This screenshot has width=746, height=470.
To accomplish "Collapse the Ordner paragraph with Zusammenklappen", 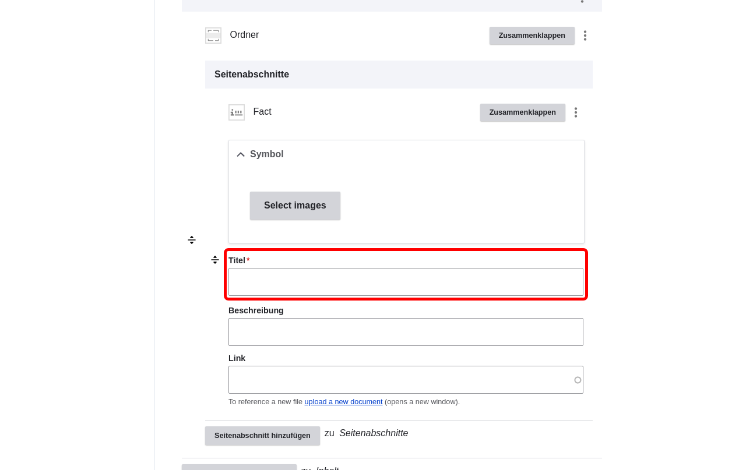I will [x=532, y=36].
